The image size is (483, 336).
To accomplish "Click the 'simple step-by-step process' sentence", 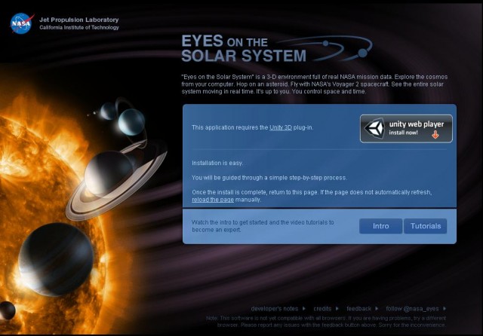I will [x=269, y=178].
